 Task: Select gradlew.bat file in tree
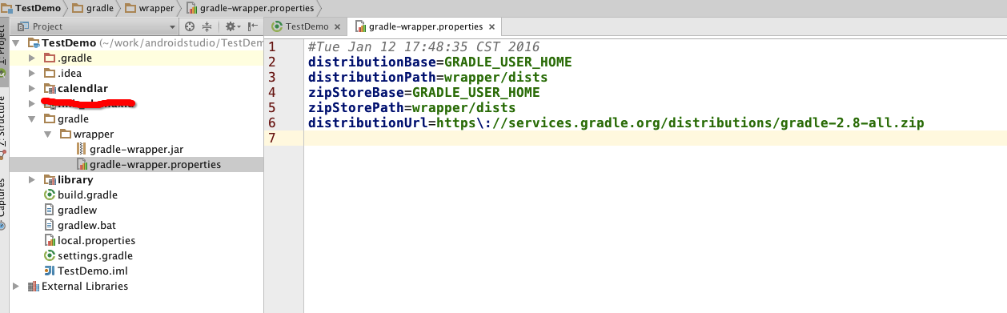pyautogui.click(x=87, y=225)
